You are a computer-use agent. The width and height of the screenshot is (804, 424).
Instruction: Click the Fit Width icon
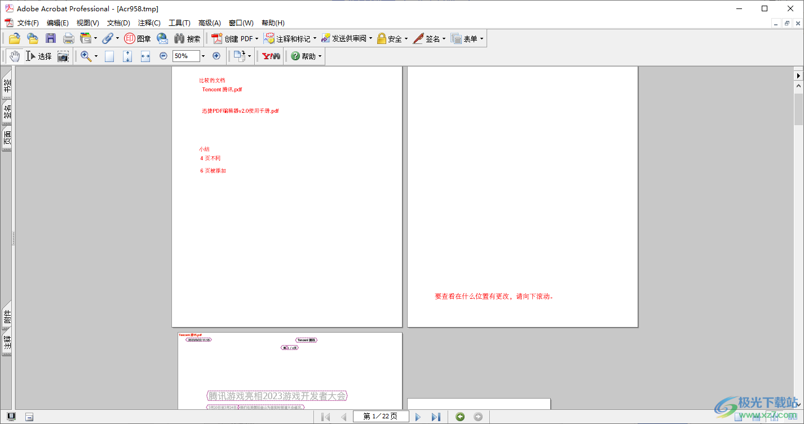coord(145,56)
